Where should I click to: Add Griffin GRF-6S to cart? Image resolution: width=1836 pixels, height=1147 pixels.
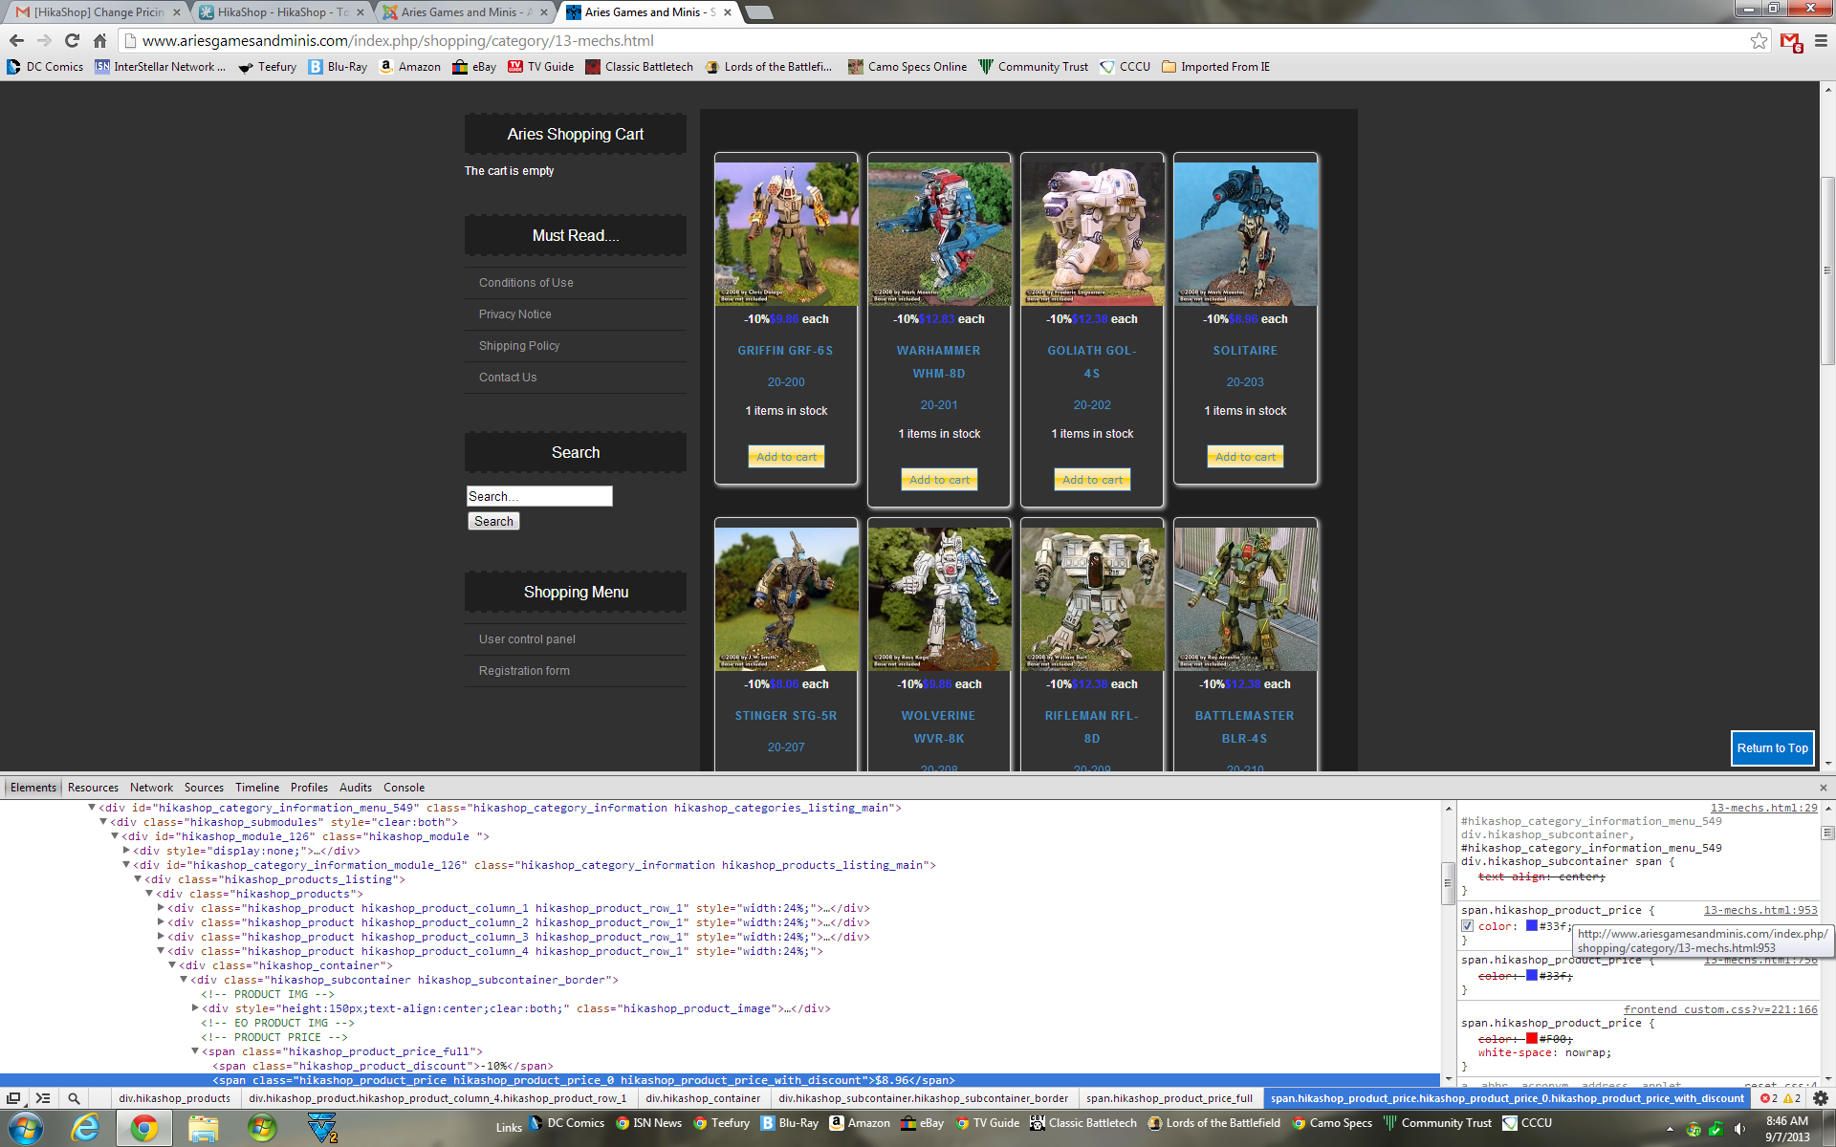(x=786, y=457)
